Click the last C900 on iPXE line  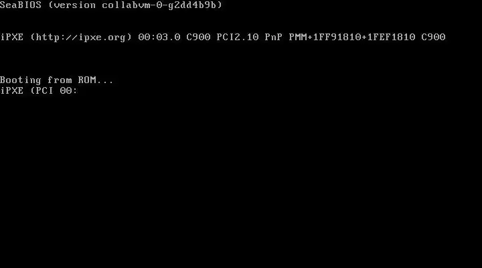click(433, 37)
